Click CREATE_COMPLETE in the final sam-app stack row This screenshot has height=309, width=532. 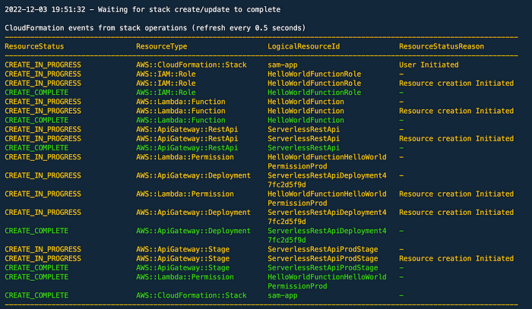tap(36, 295)
